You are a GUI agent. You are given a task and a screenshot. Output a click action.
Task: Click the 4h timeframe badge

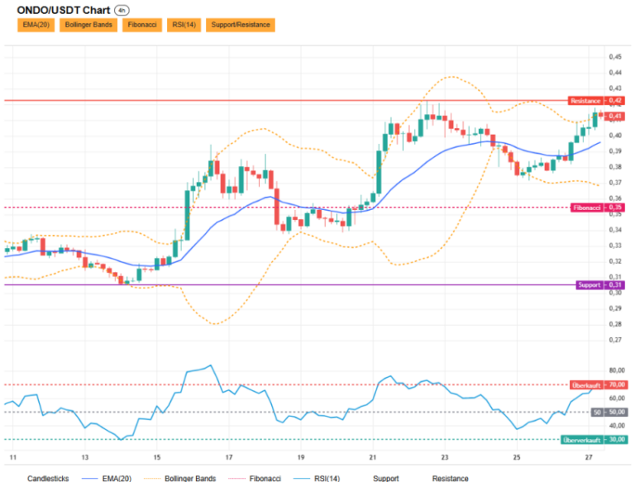[122, 11]
